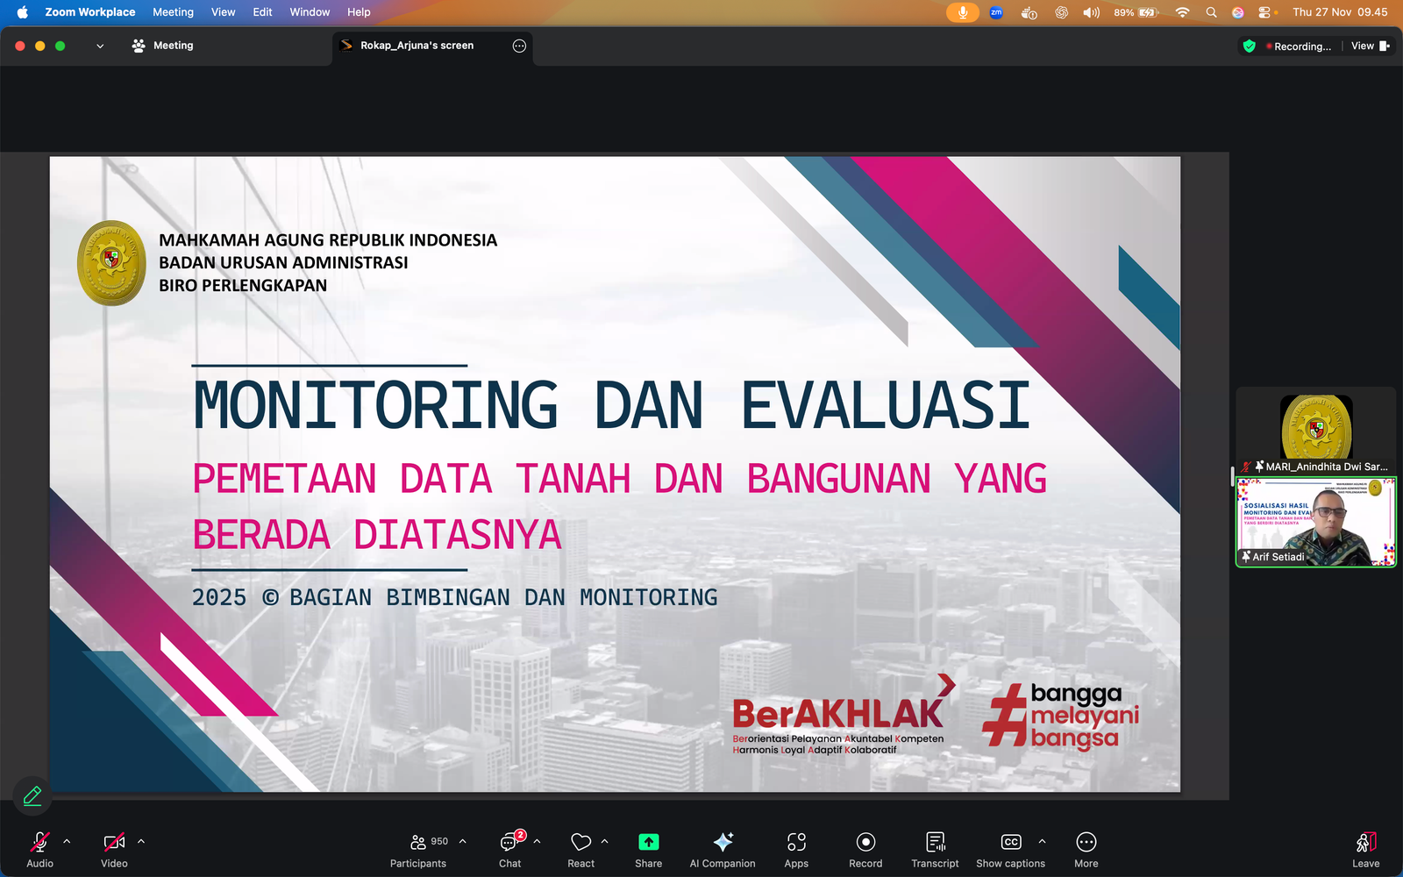Click the meeting security shield icon
This screenshot has width=1403, height=877.
pos(1249,46)
